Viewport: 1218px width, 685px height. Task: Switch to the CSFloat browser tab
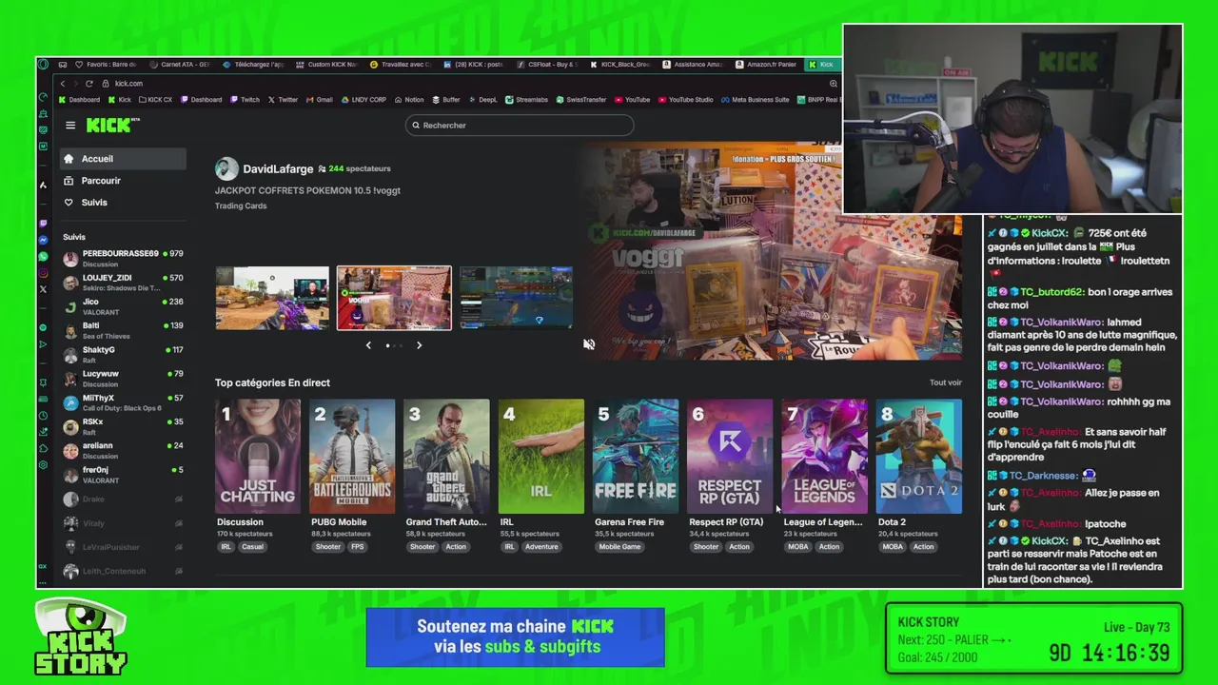(547, 65)
